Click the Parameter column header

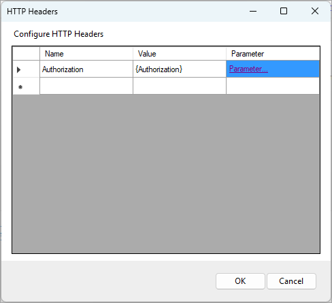[x=273, y=54]
